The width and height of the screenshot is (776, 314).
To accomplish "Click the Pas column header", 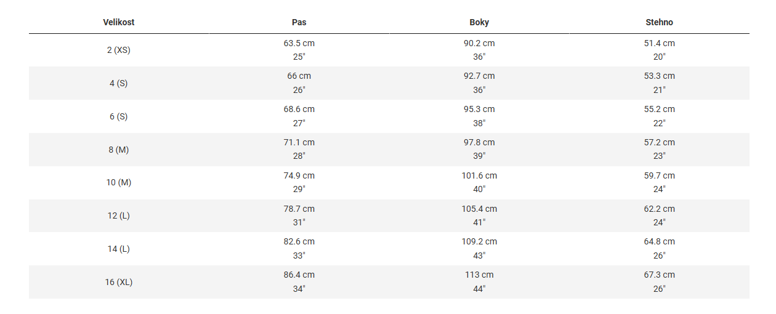I will (x=299, y=22).
